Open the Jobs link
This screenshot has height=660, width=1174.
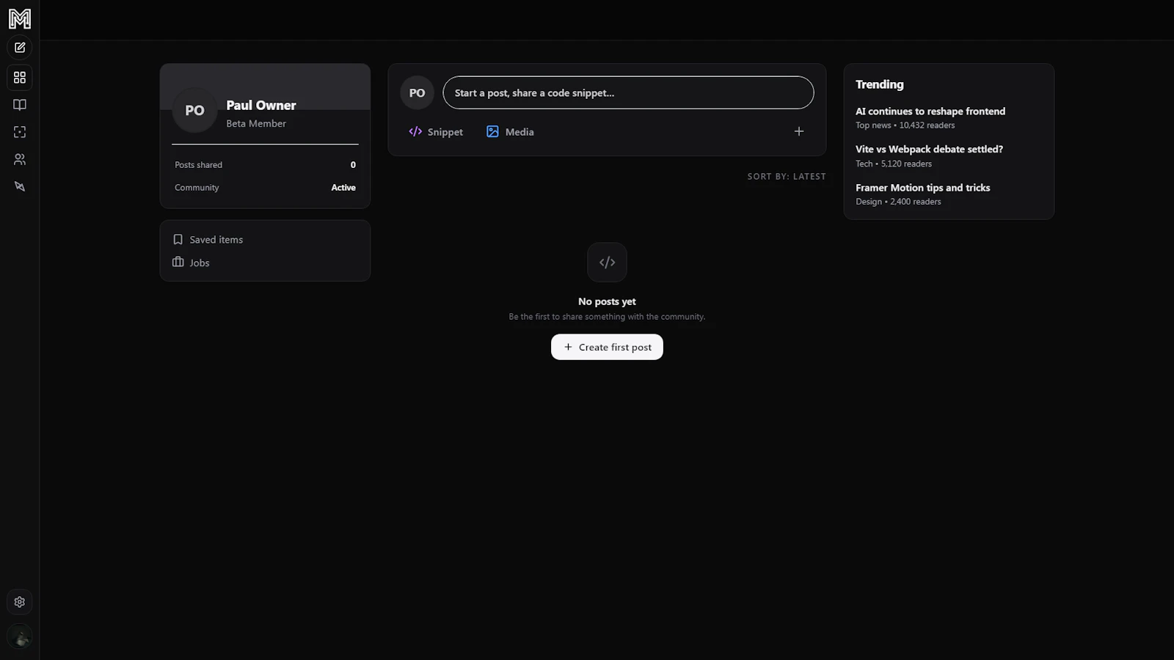pos(191,263)
